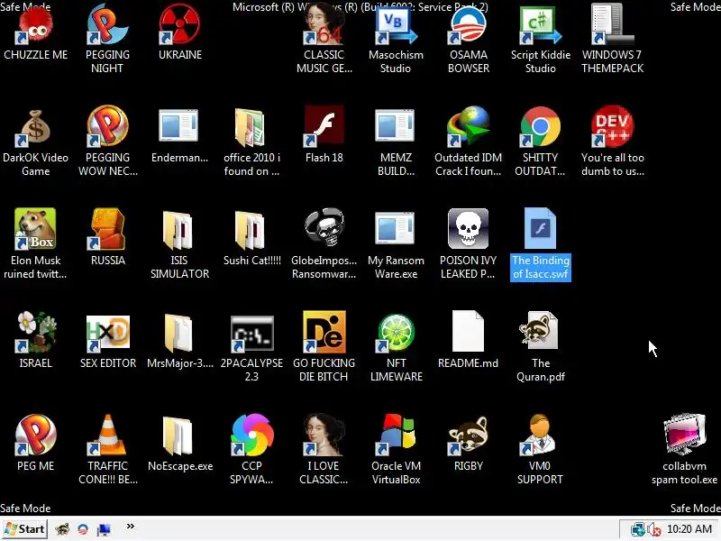Select the Flash 18 icon

[x=324, y=126]
